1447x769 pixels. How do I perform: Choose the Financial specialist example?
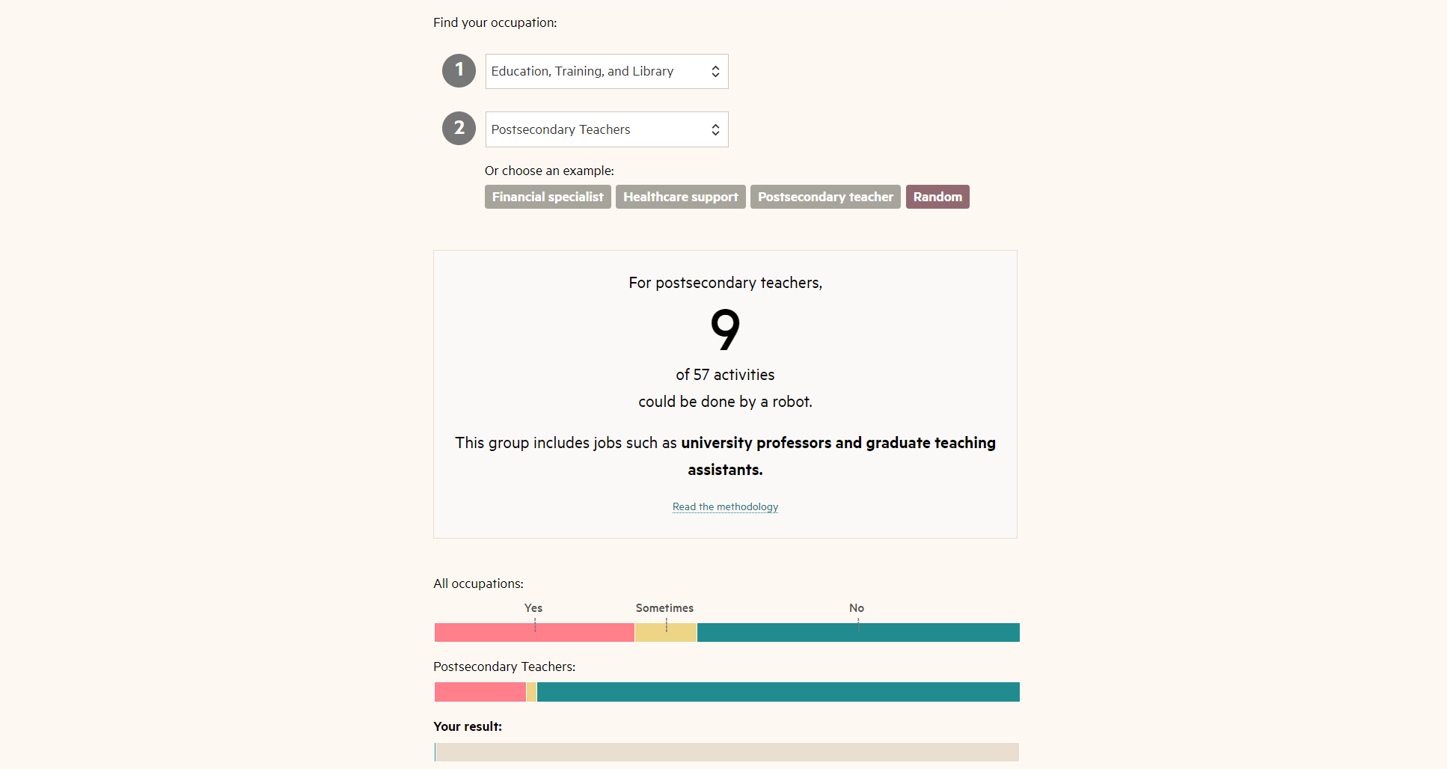point(548,197)
